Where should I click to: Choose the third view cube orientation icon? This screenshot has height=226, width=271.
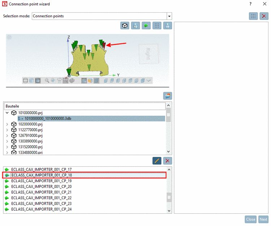118,81
